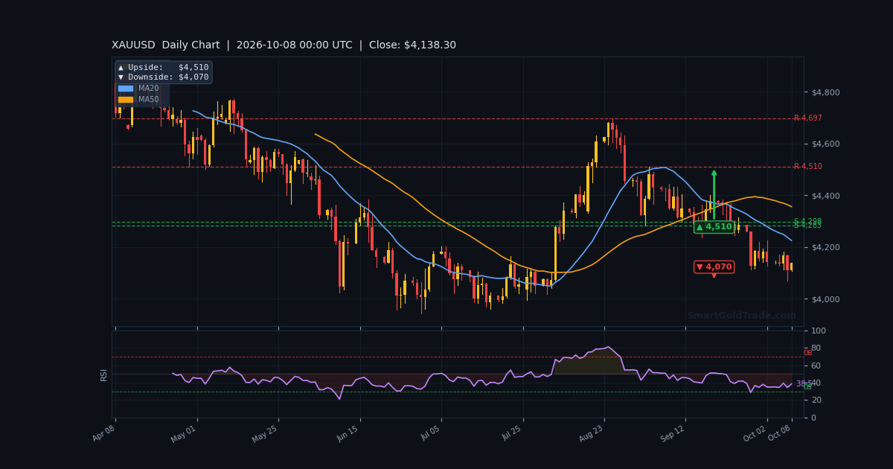
Task: Click the RSI axis value 60
Action: [816, 366]
